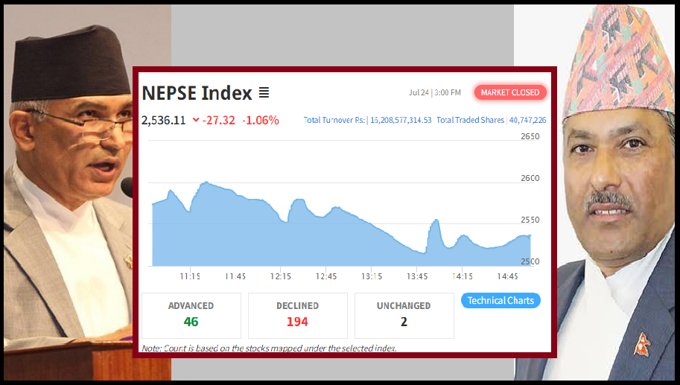Viewport: 680px width, 385px height.
Task: Open the Technical Charts button
Action: coord(501,301)
